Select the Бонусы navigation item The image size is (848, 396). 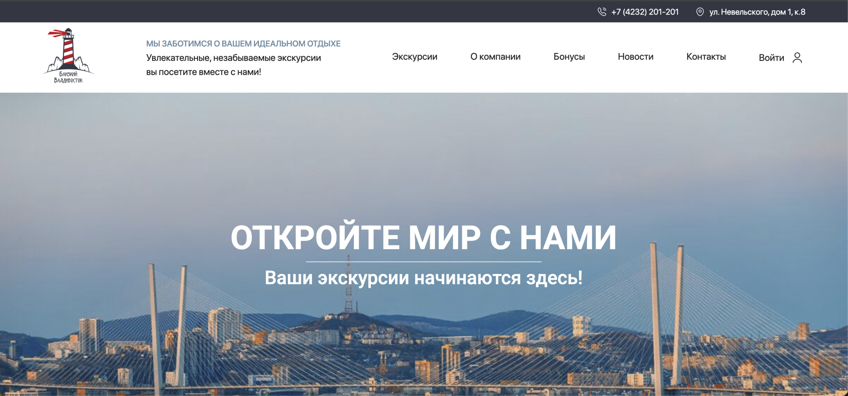tap(569, 57)
